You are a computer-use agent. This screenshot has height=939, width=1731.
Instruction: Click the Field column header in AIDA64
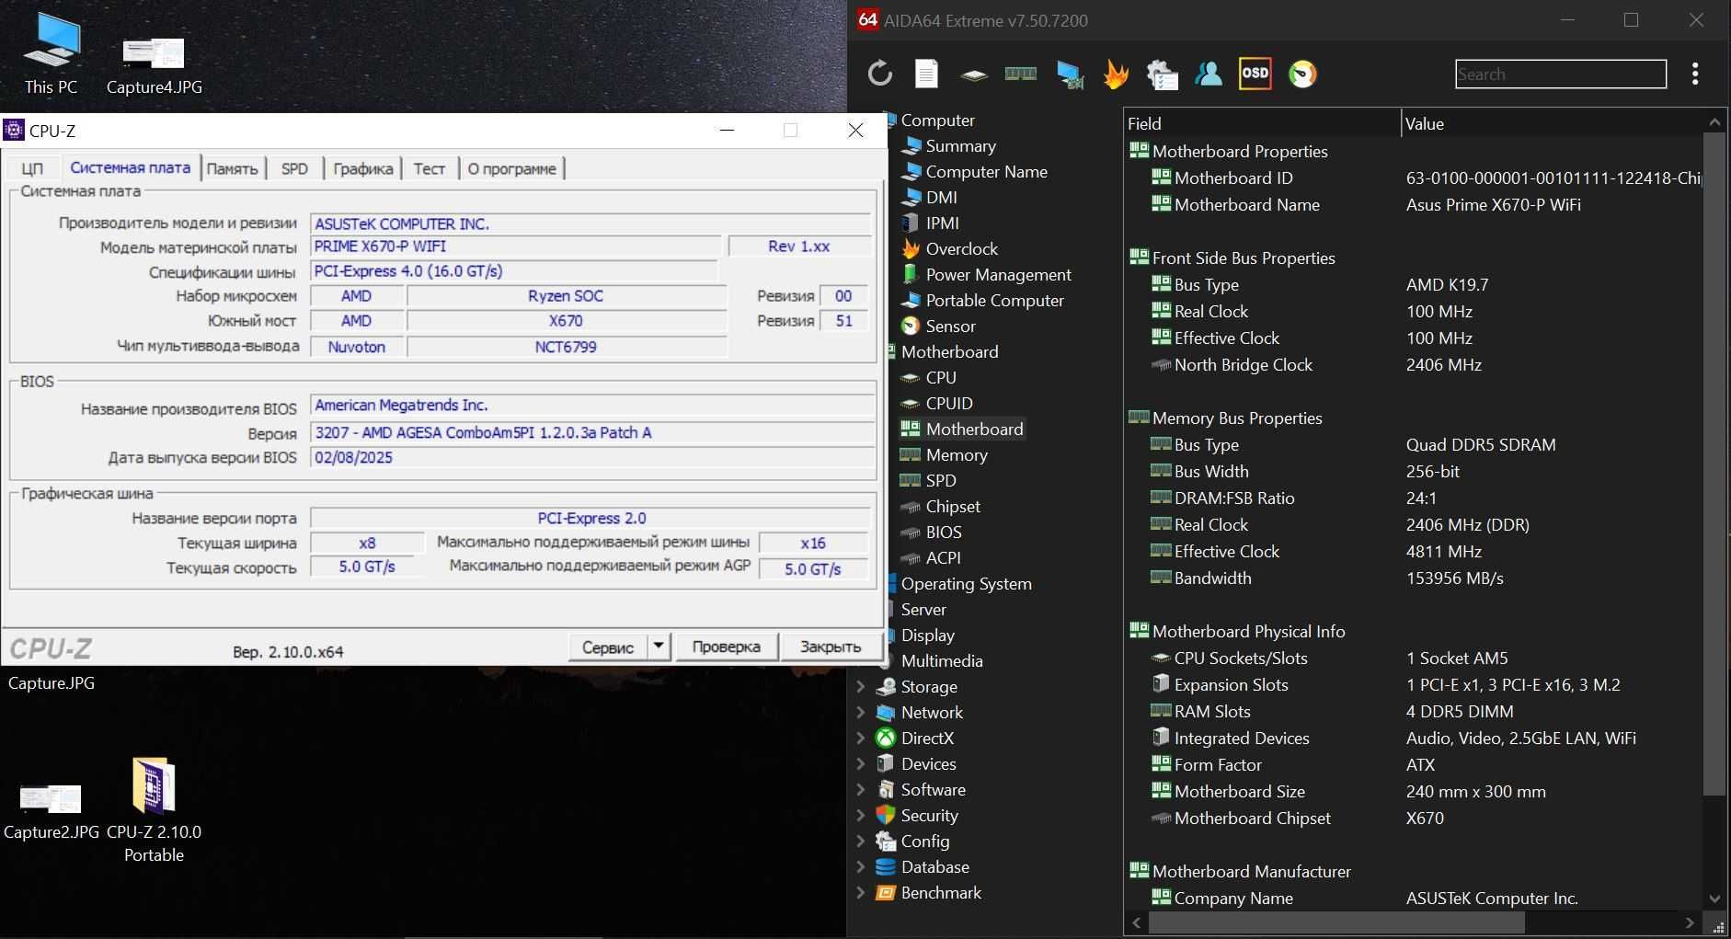click(x=1262, y=123)
